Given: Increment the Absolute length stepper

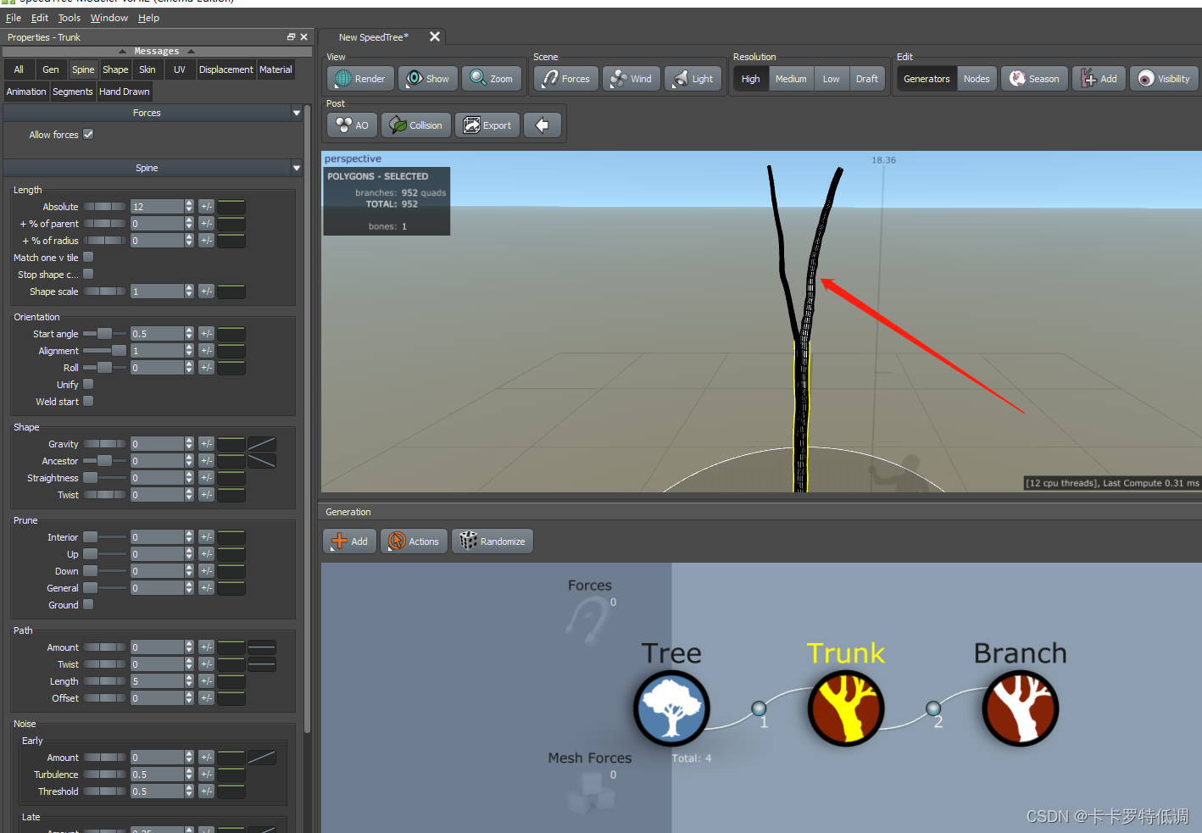Looking at the screenshot, I should 189,203.
